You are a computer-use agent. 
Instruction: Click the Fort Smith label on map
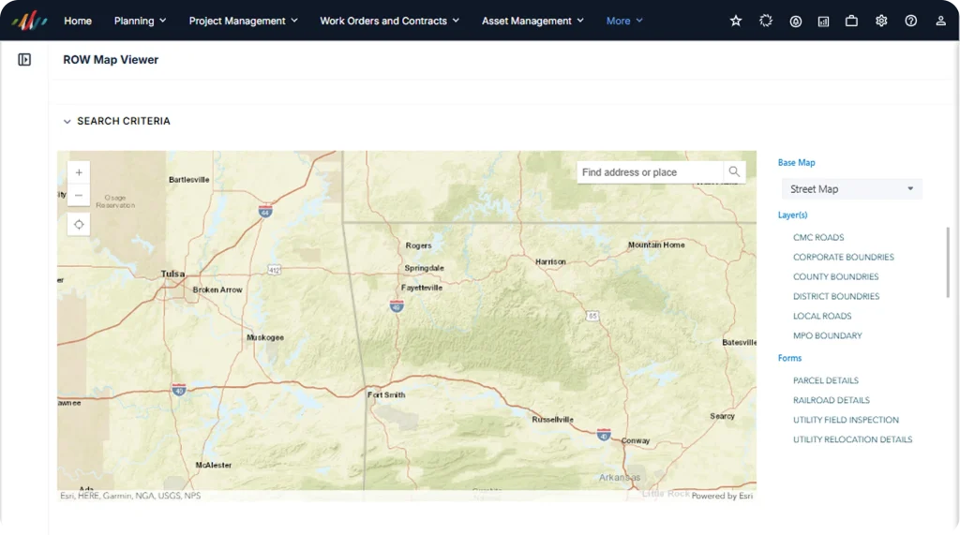[386, 394]
